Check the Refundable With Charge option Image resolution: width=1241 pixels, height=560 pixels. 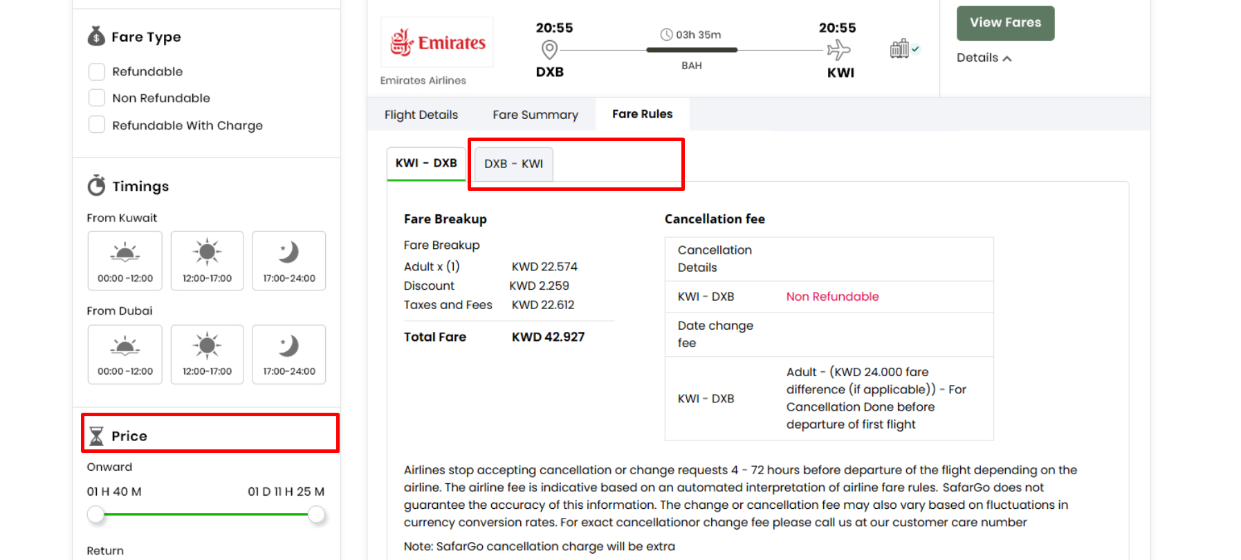(x=97, y=125)
